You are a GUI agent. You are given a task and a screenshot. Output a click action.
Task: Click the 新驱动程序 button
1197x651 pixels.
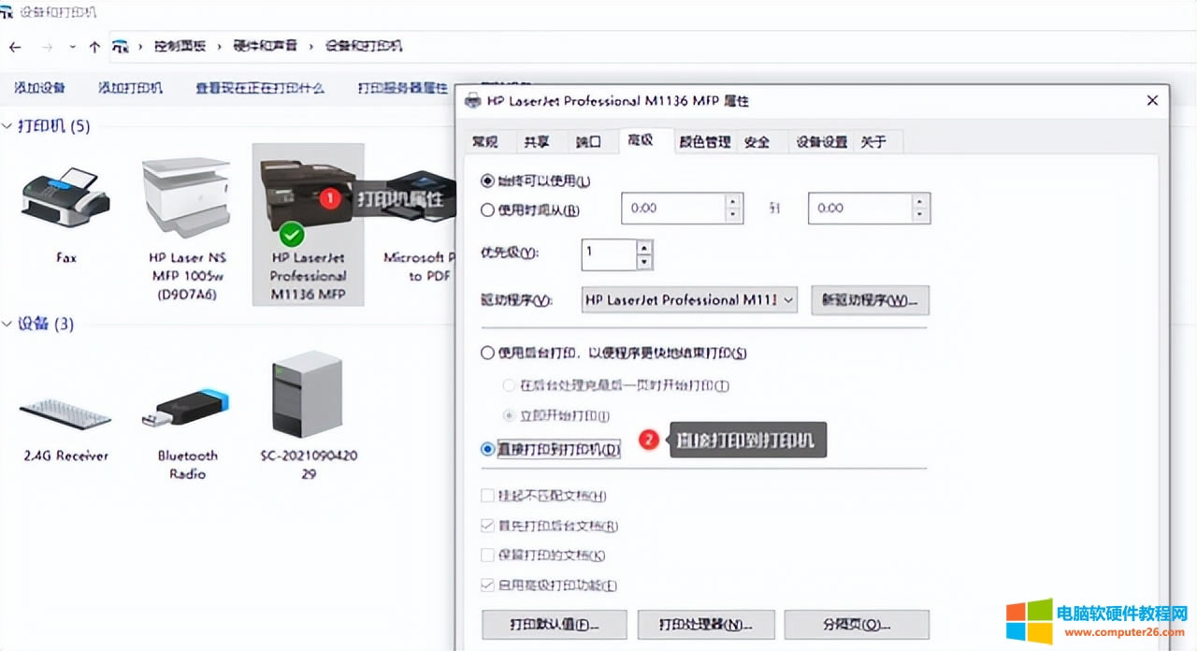pyautogui.click(x=870, y=300)
